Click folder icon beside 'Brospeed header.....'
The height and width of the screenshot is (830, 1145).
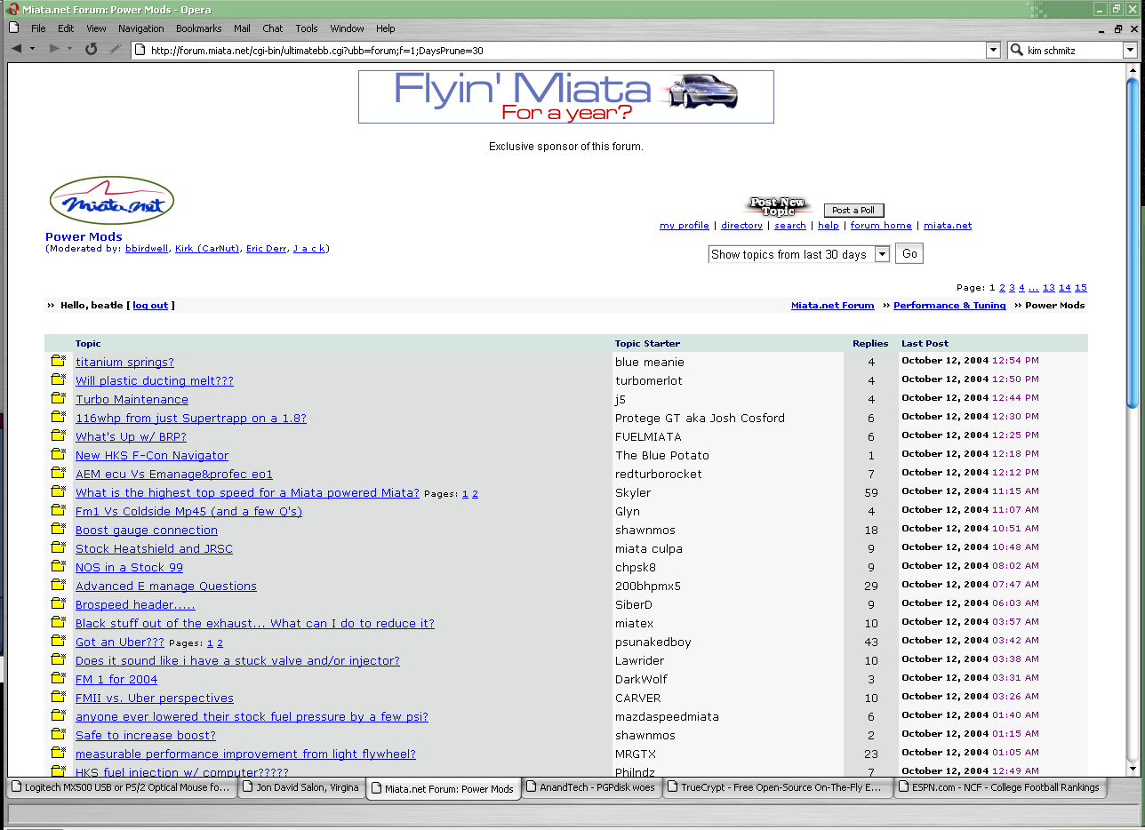click(x=59, y=603)
